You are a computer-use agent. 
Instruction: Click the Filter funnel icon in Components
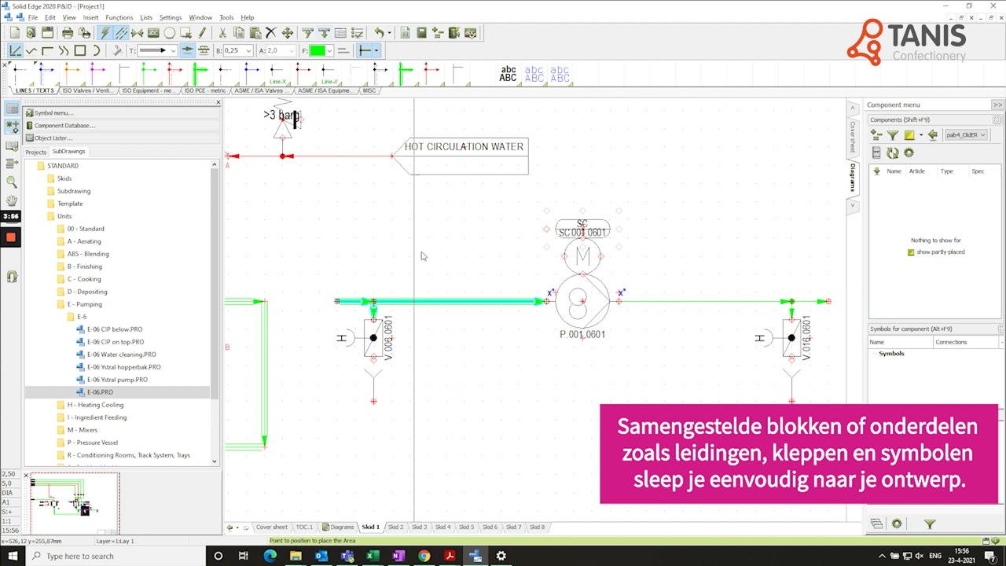click(893, 135)
